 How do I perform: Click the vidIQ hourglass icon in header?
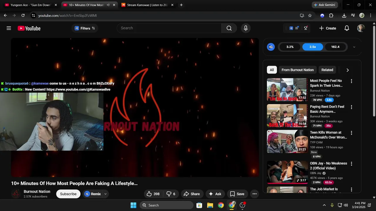(305, 28)
